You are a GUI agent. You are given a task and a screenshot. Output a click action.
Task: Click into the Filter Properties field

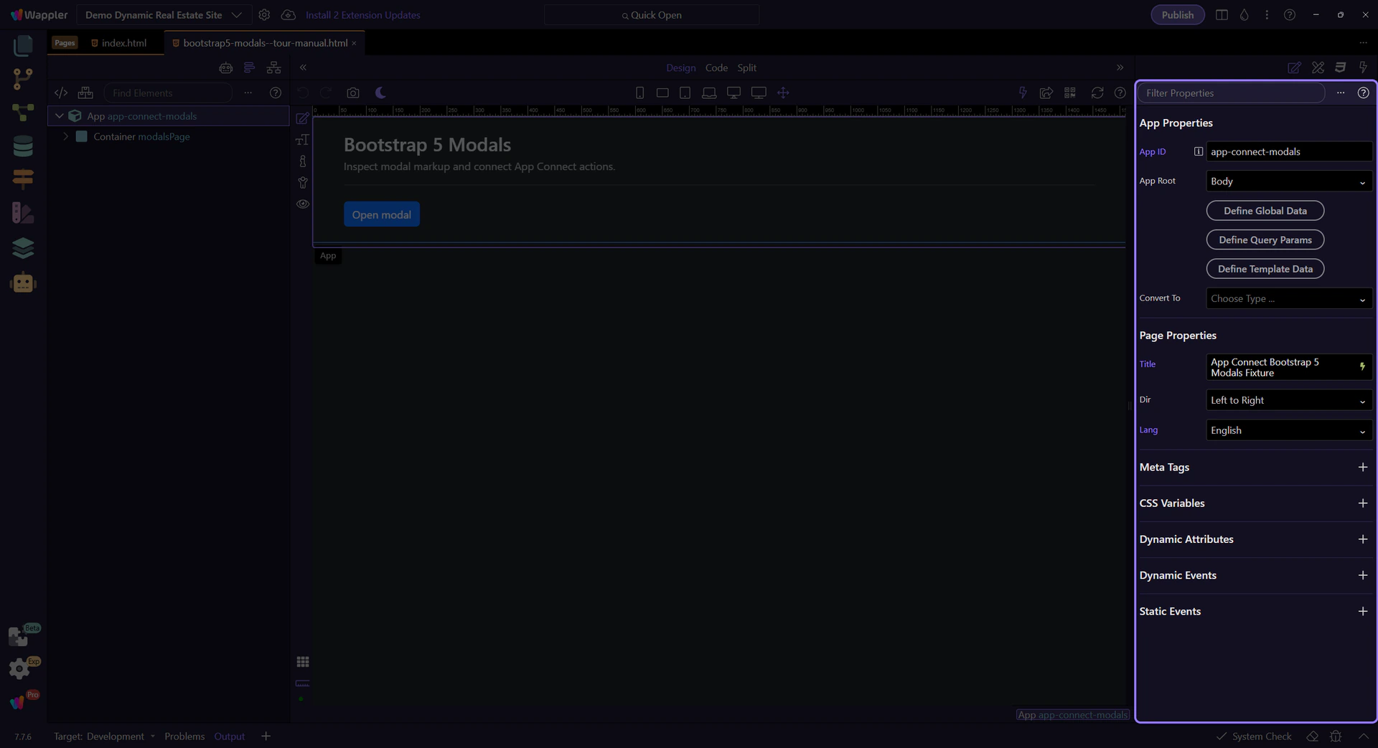click(1231, 93)
